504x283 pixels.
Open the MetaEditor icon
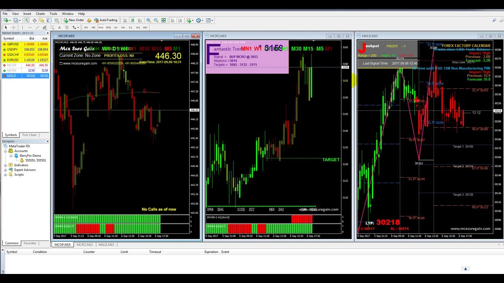89,20
